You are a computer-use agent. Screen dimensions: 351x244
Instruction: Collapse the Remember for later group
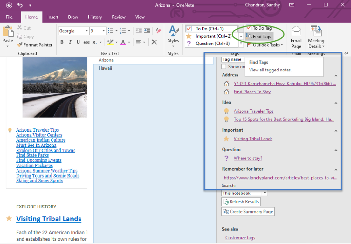click(x=336, y=170)
